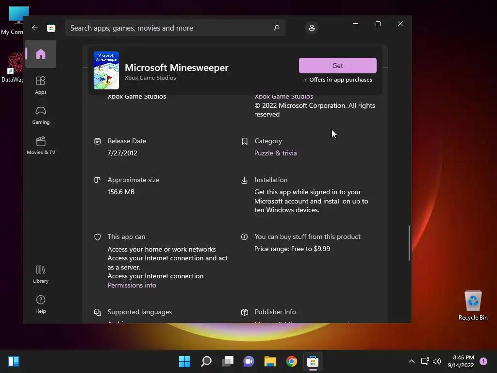Go to Home in the Store sidebar
Viewport: 497px width, 373px height.
point(41,54)
